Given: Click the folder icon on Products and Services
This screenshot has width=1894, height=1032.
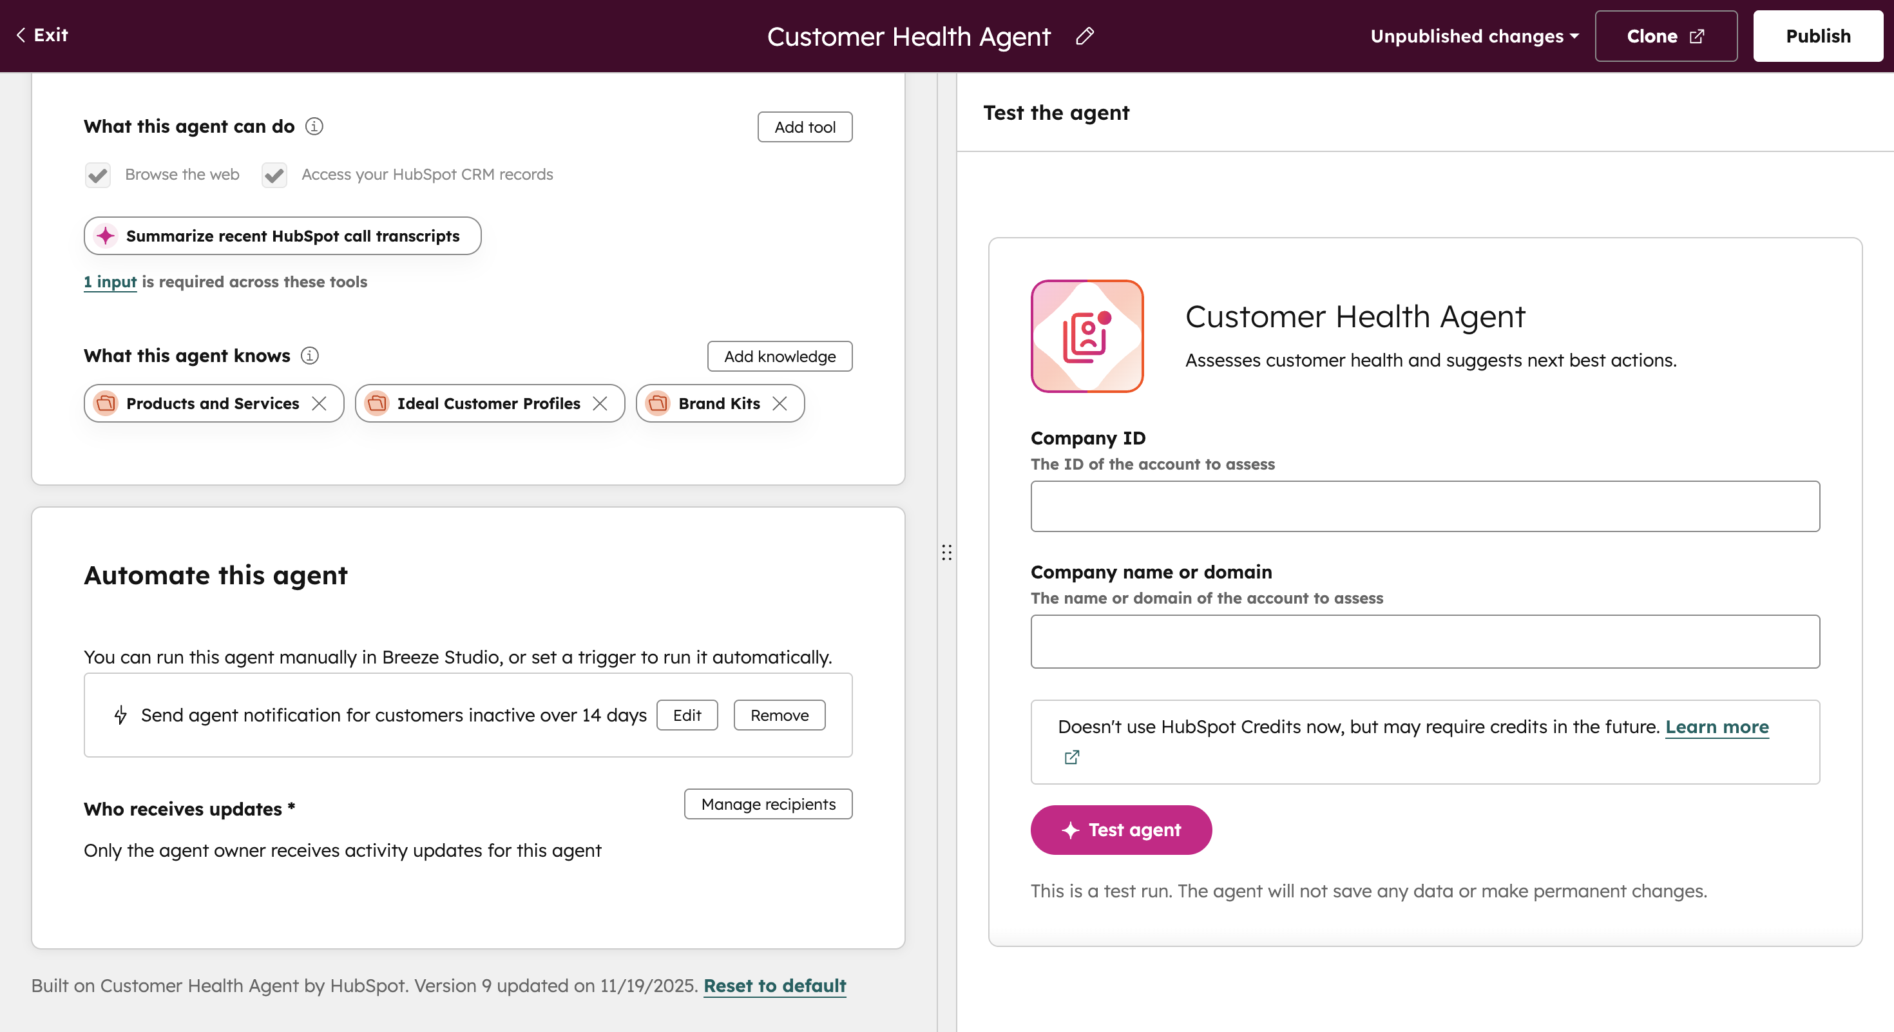Looking at the screenshot, I should point(105,403).
